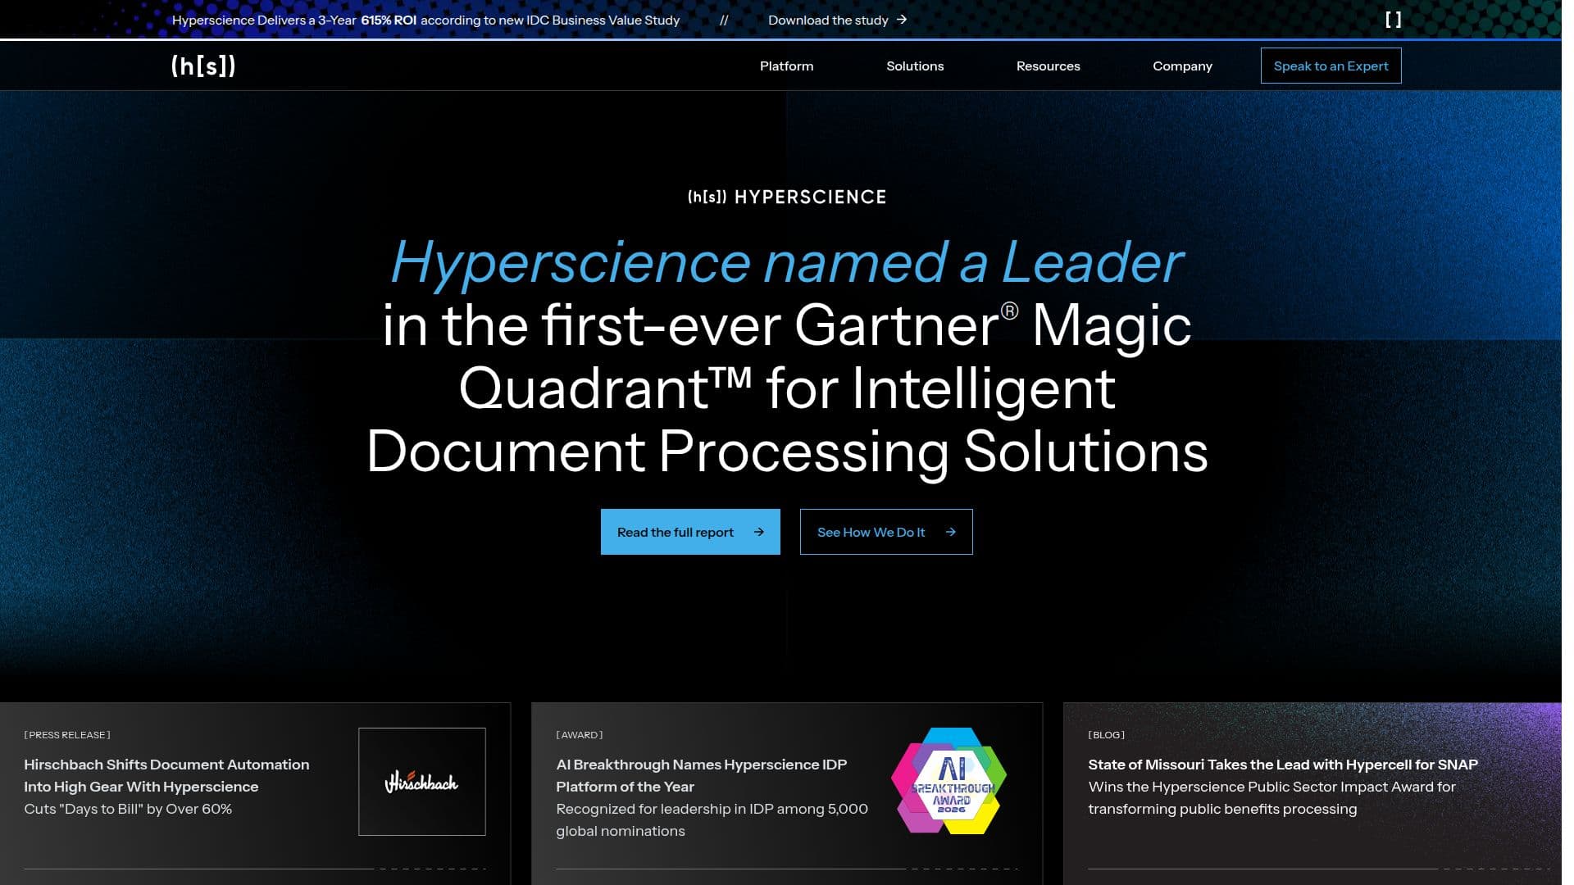Open AI Breakthrough Names Hyperscience IDP article
Viewport: 1574px width, 885px height.
click(x=701, y=775)
